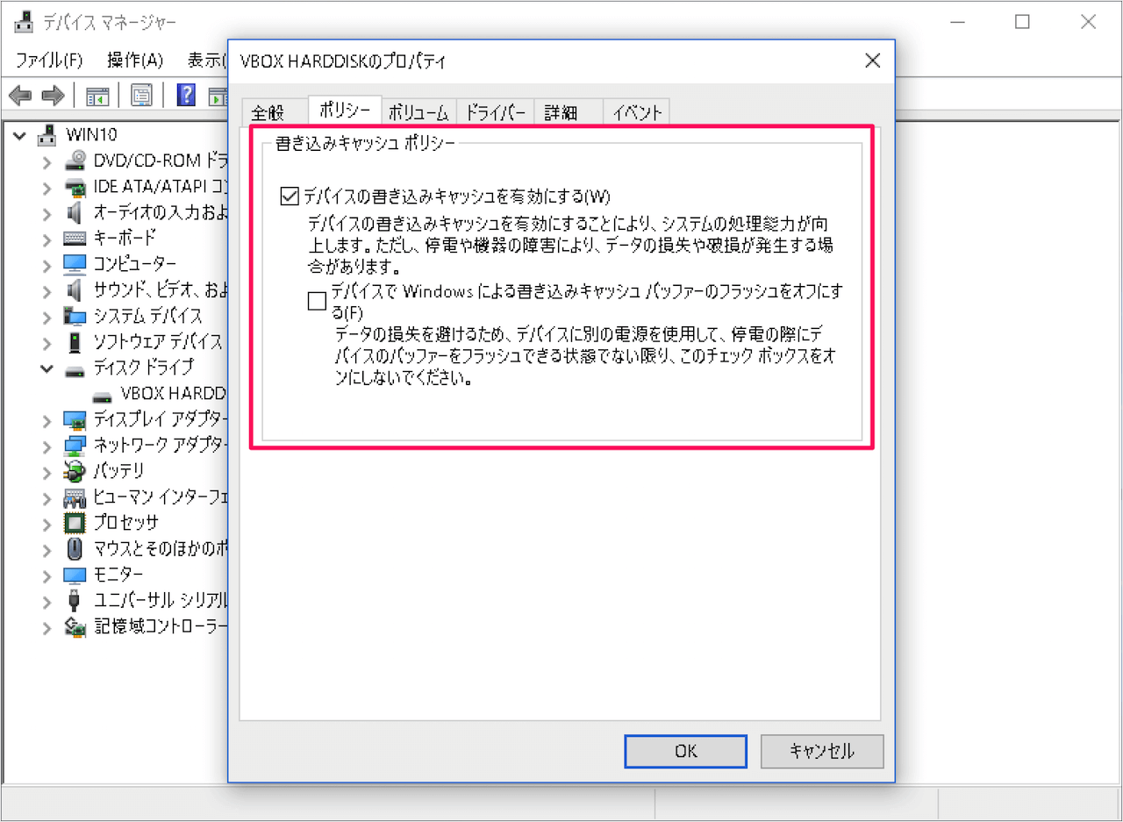The width and height of the screenshot is (1123, 822).
Task: Click the universal serial (ユニバーサル シリアル) USB icon
Action: point(75,601)
